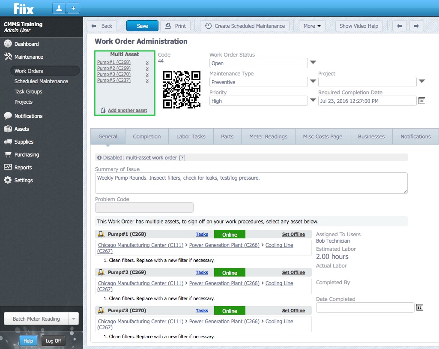The image size is (439, 349).
Task: Click the [?] help link for multi-asset
Action: pos(182,157)
